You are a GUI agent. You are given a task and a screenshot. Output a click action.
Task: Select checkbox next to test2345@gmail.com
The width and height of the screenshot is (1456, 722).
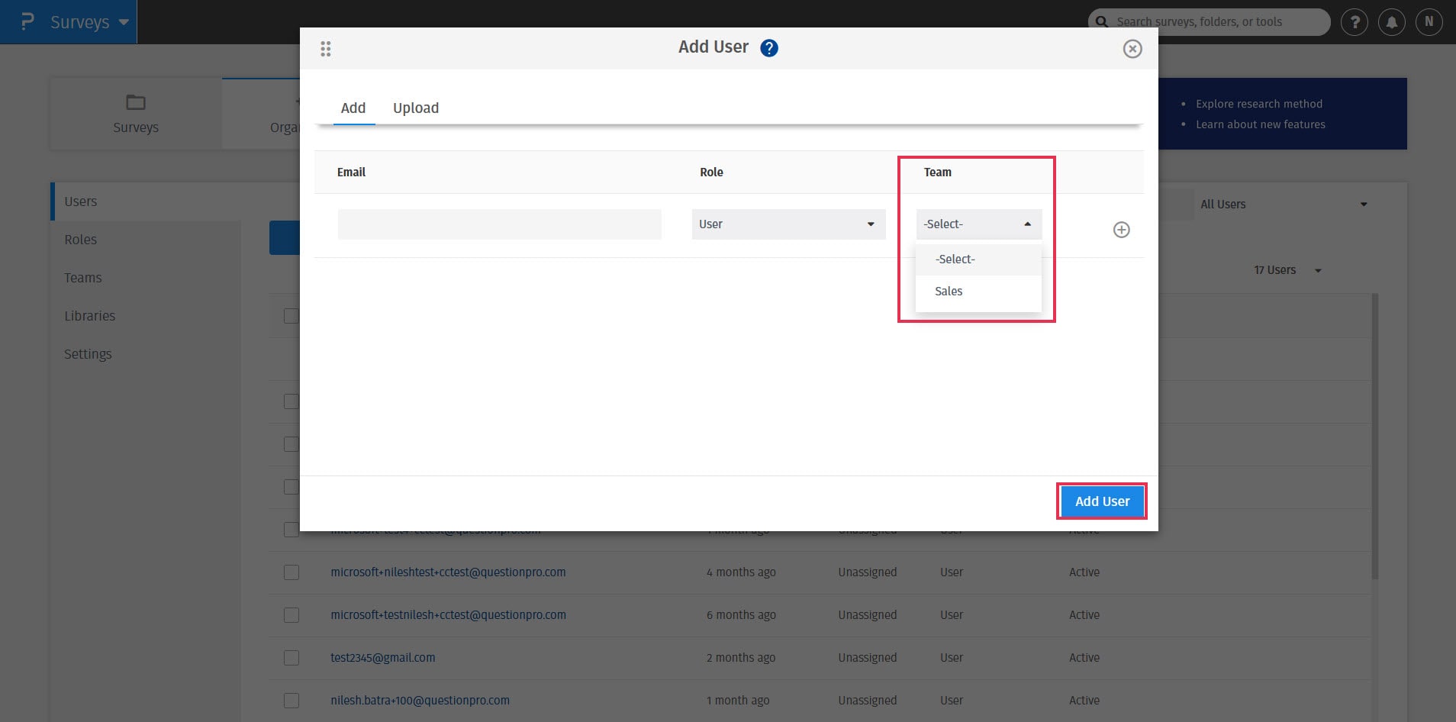tap(292, 658)
